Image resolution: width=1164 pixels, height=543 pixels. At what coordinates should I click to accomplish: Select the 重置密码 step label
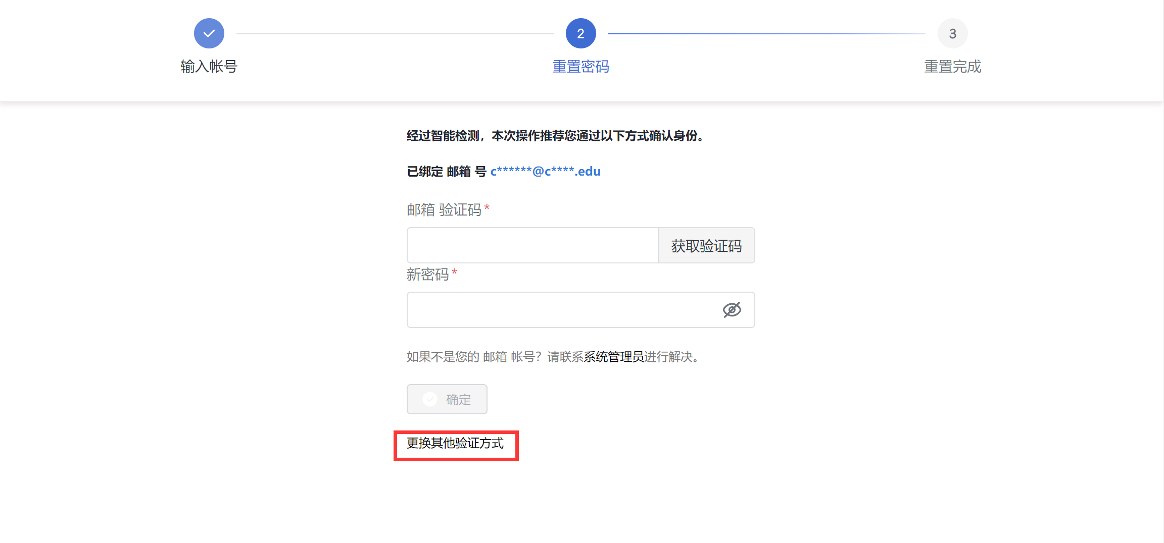[x=580, y=66]
